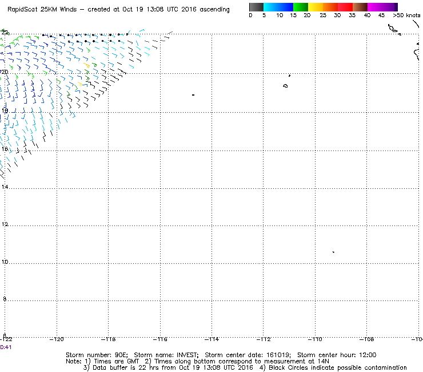This screenshot has width=423, height=372.
Task: Pick the green 15-20 knots color segment
Action: click(301, 7)
